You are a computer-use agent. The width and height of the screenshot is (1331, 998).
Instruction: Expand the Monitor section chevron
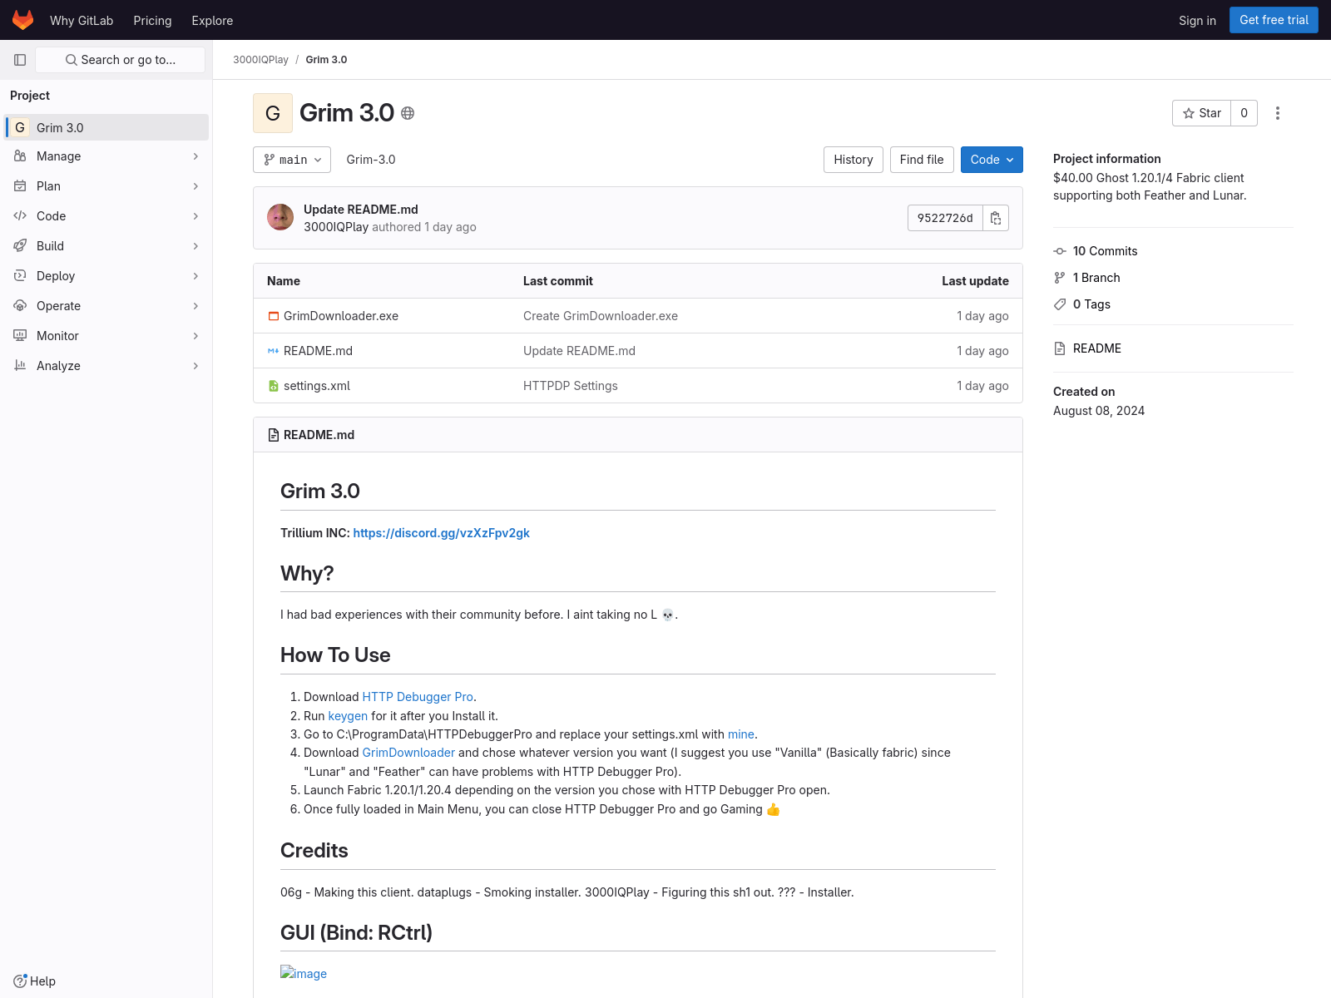click(195, 336)
